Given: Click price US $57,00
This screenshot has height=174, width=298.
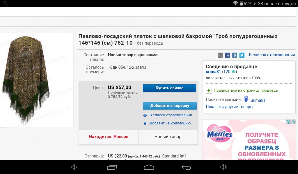Looking at the screenshot, I should point(119,88).
